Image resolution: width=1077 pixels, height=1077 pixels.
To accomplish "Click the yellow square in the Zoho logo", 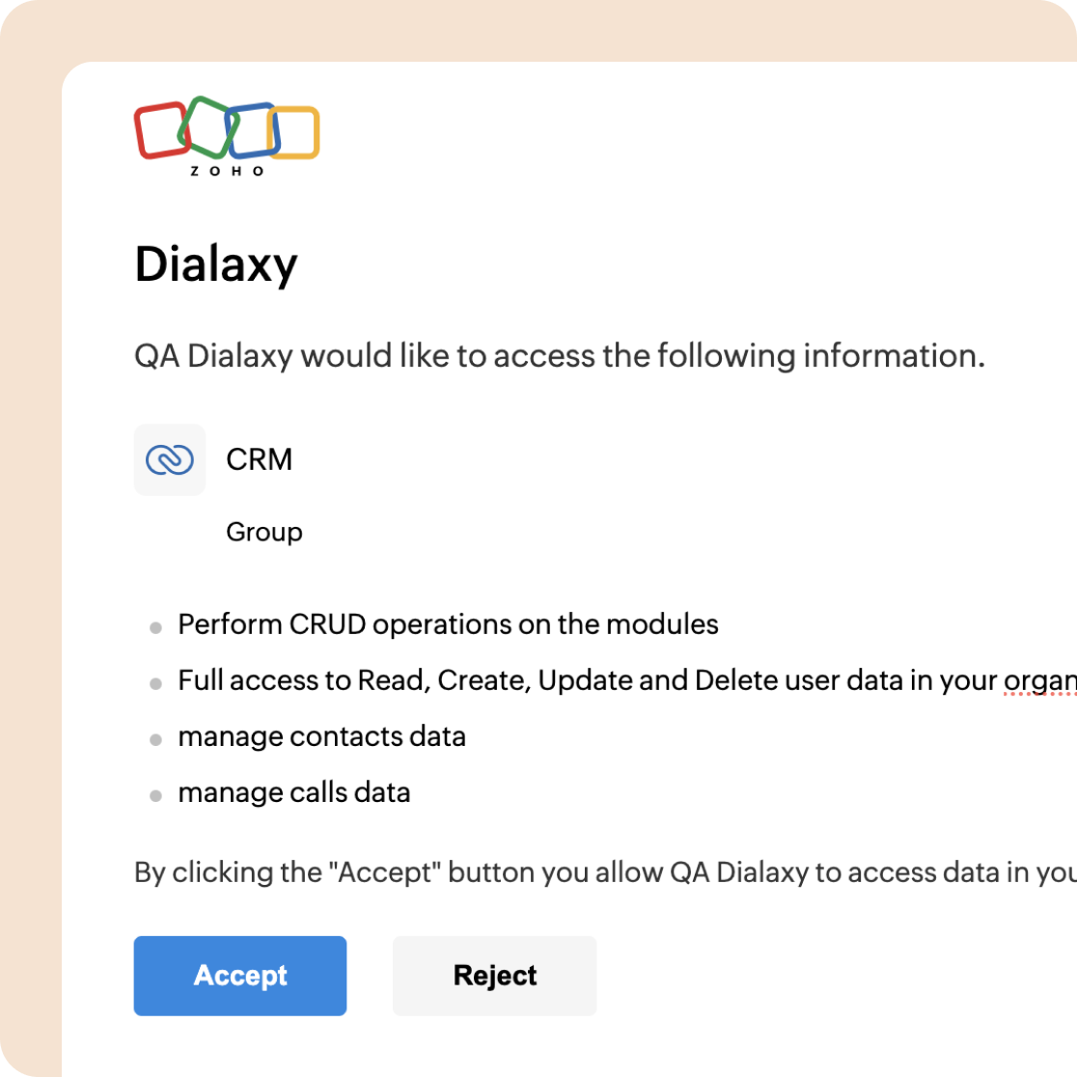I will click(297, 133).
